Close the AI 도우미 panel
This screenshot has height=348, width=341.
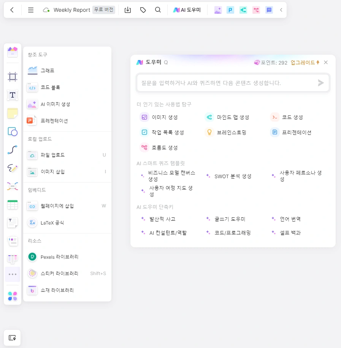326,62
